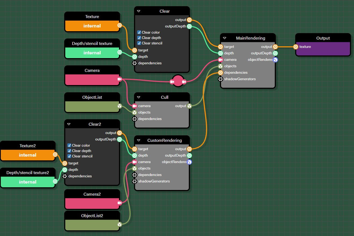Collapse the Clear node using its disclosure triangle
Screen dimensions: 354x236
(139, 11)
